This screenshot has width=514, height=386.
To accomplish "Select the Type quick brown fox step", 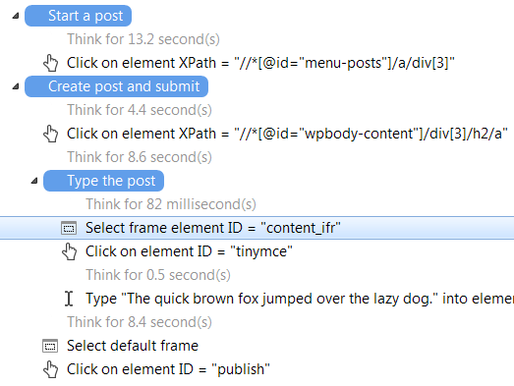I will click(300, 299).
